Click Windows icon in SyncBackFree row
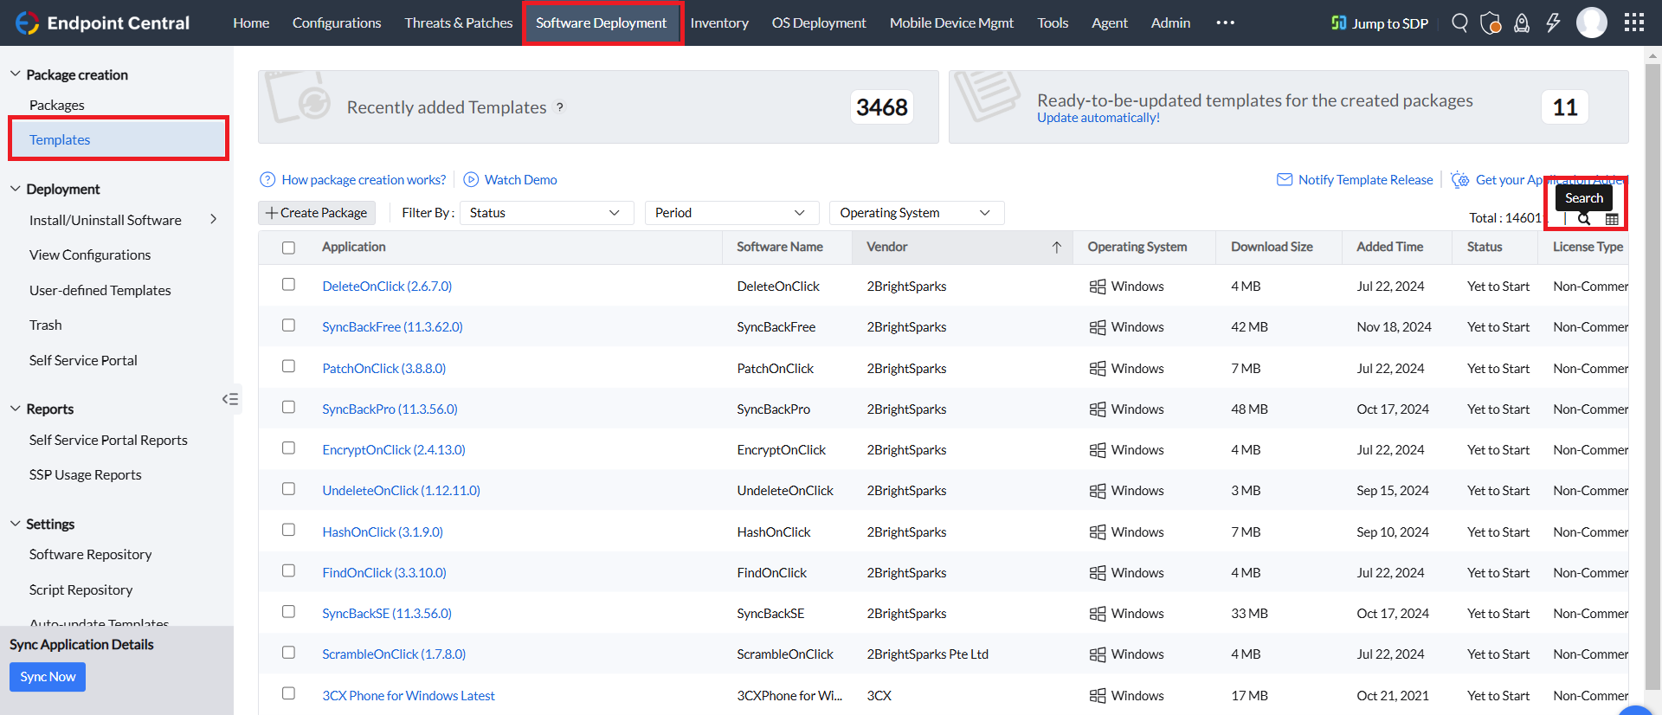Image resolution: width=1662 pixels, height=715 pixels. (x=1098, y=327)
